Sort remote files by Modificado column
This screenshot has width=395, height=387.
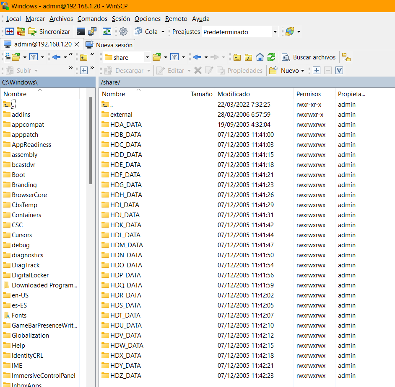tap(234, 94)
